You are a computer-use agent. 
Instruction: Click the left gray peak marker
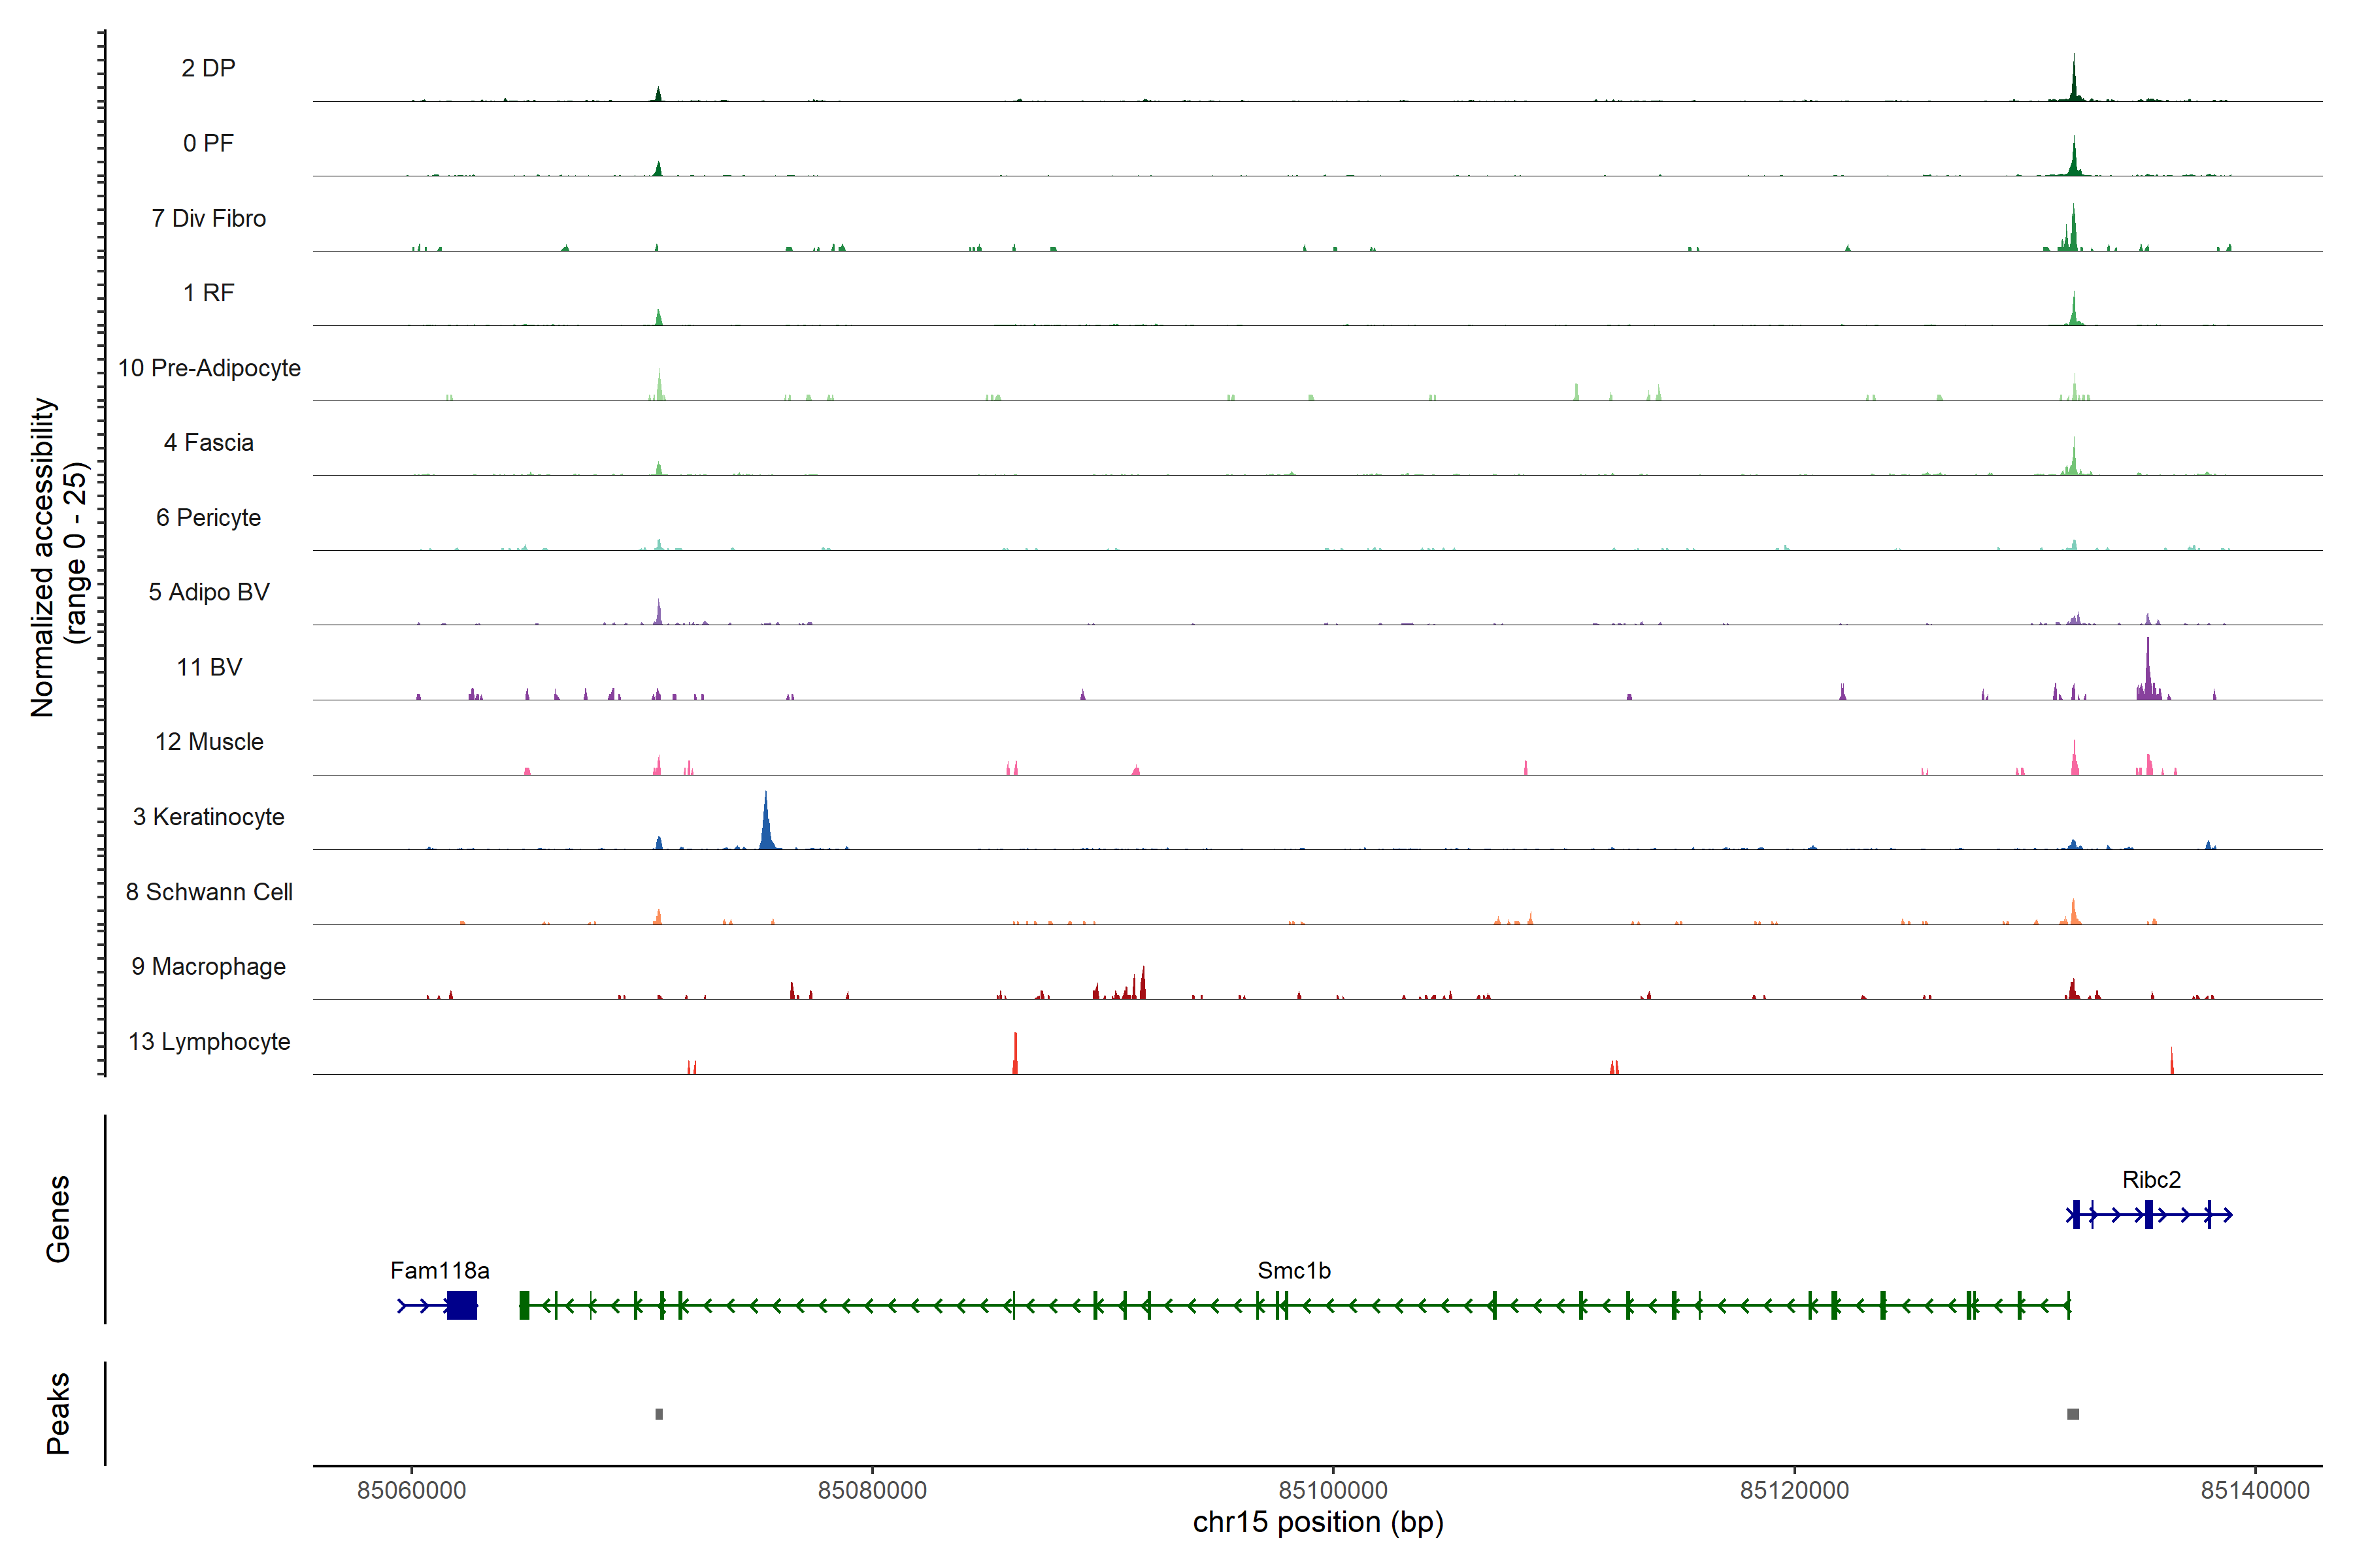658,1414
